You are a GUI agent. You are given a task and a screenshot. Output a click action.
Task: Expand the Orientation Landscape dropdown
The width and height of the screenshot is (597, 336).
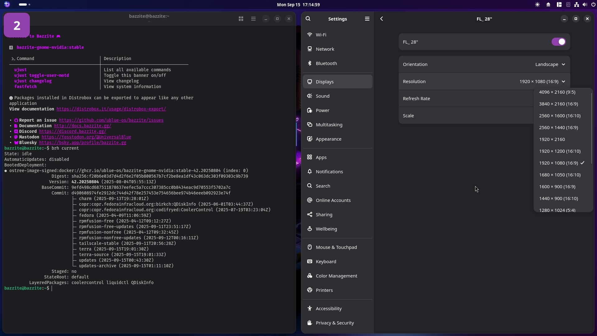550,64
